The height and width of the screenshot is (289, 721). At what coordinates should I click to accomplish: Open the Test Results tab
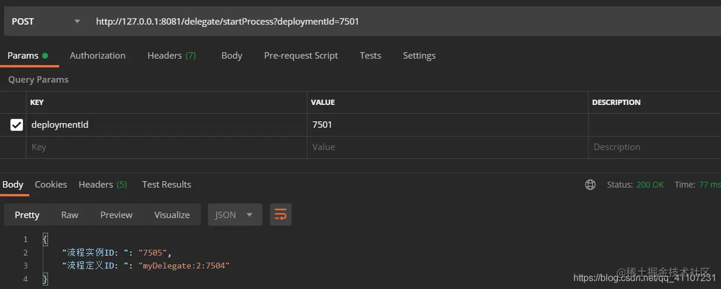tap(166, 184)
